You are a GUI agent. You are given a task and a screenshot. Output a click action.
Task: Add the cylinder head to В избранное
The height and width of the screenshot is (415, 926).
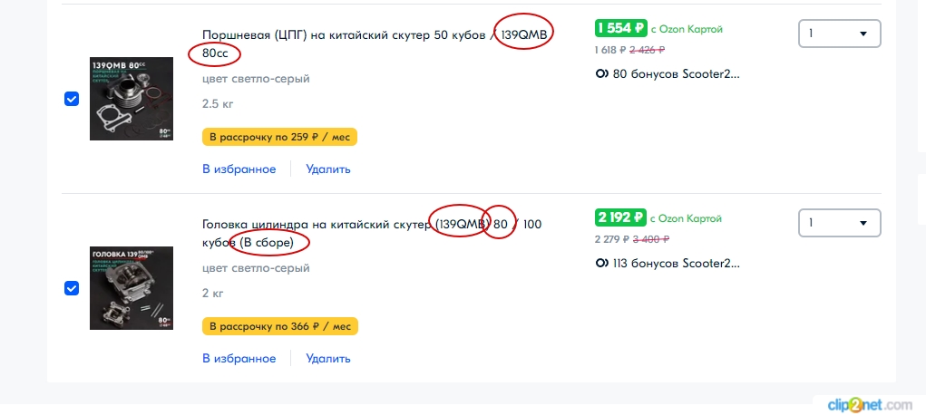click(239, 358)
